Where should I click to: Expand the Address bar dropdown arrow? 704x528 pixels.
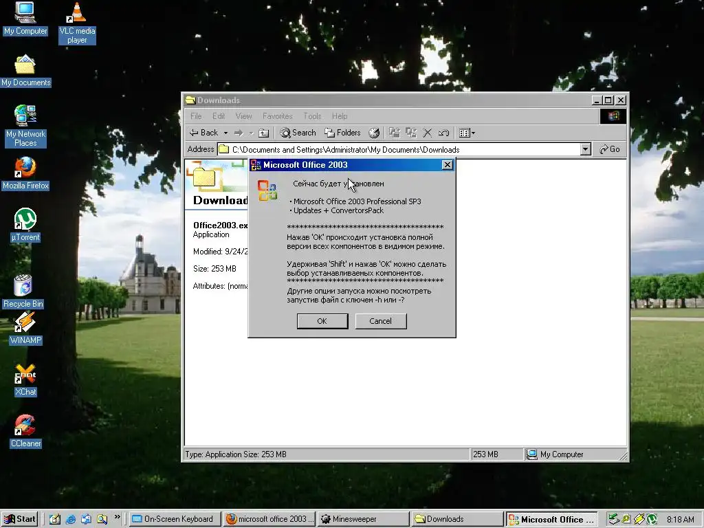pos(585,149)
